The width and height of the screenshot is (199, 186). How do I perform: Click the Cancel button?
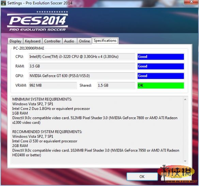point(176,176)
